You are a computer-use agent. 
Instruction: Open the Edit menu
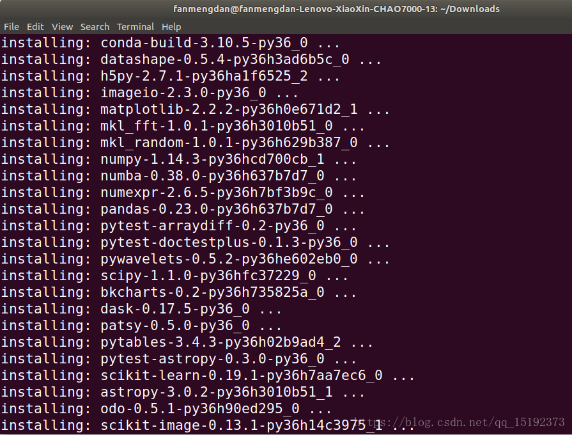point(35,27)
